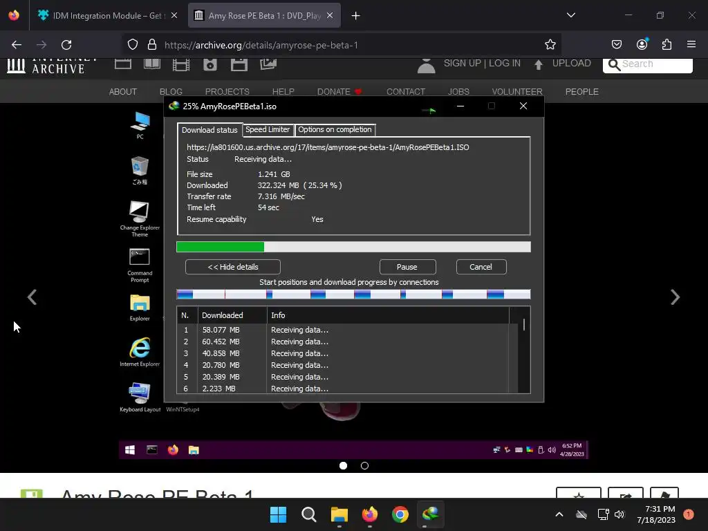Viewport: 708px width, 531px height.
Task: Open Windows taskbar search
Action: [309, 514]
